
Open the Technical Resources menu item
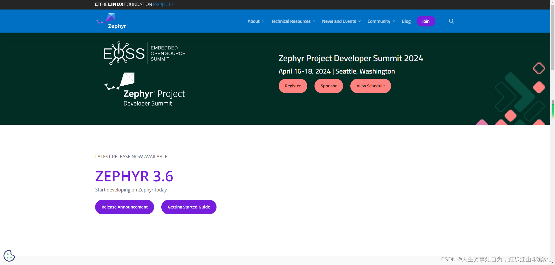[x=291, y=21]
